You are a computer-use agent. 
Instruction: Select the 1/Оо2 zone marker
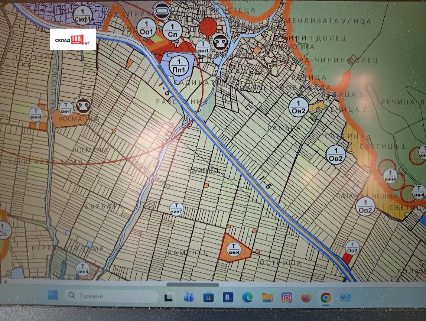pos(352,247)
